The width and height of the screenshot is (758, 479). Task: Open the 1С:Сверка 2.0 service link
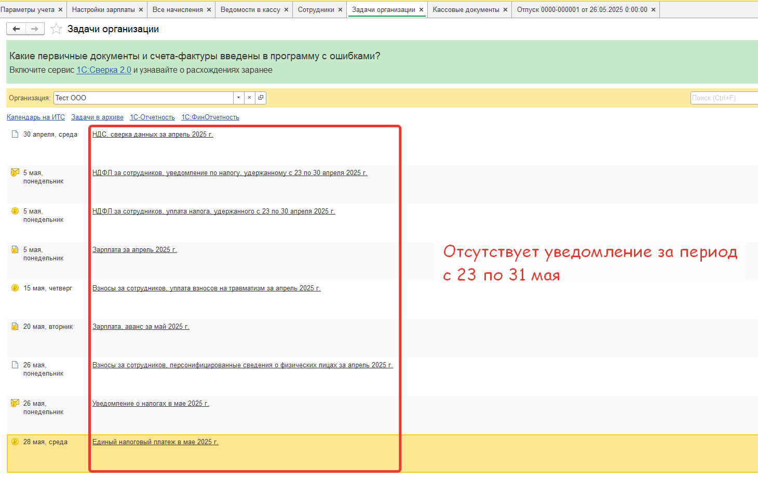coord(104,70)
